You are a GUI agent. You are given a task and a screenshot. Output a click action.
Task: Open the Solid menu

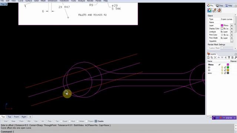coord(36,1)
